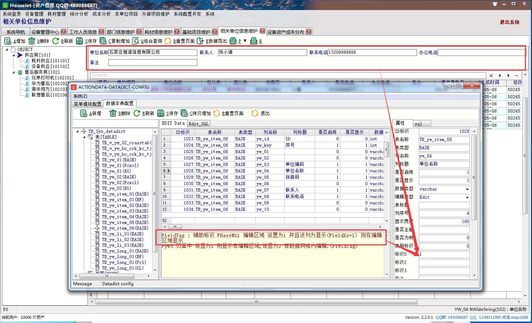Click the grid cell yw_07
This screenshot has height=323, width=532.
click(269, 190)
